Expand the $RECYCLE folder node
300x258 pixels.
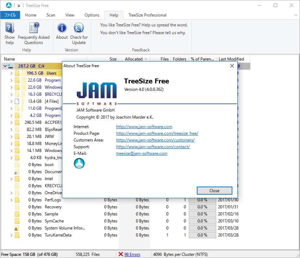(x=12, y=94)
